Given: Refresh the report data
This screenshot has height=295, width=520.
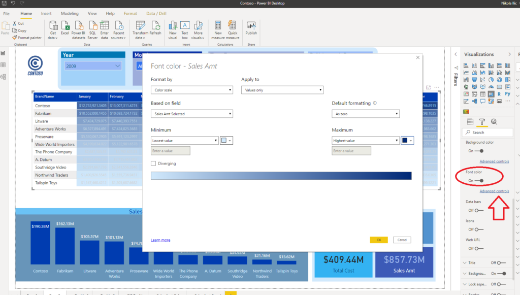Looking at the screenshot, I should 155,28.
